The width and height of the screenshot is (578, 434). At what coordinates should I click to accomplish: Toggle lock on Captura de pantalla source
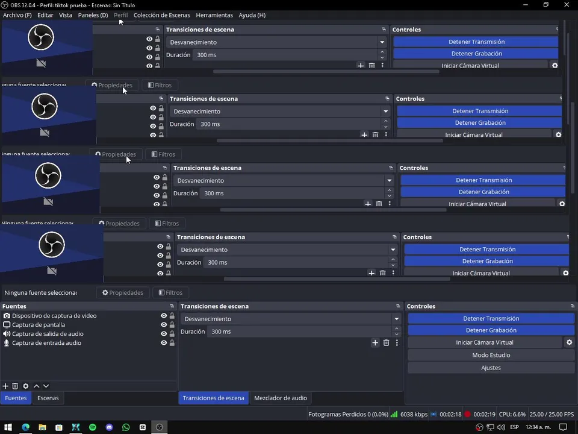tap(172, 325)
